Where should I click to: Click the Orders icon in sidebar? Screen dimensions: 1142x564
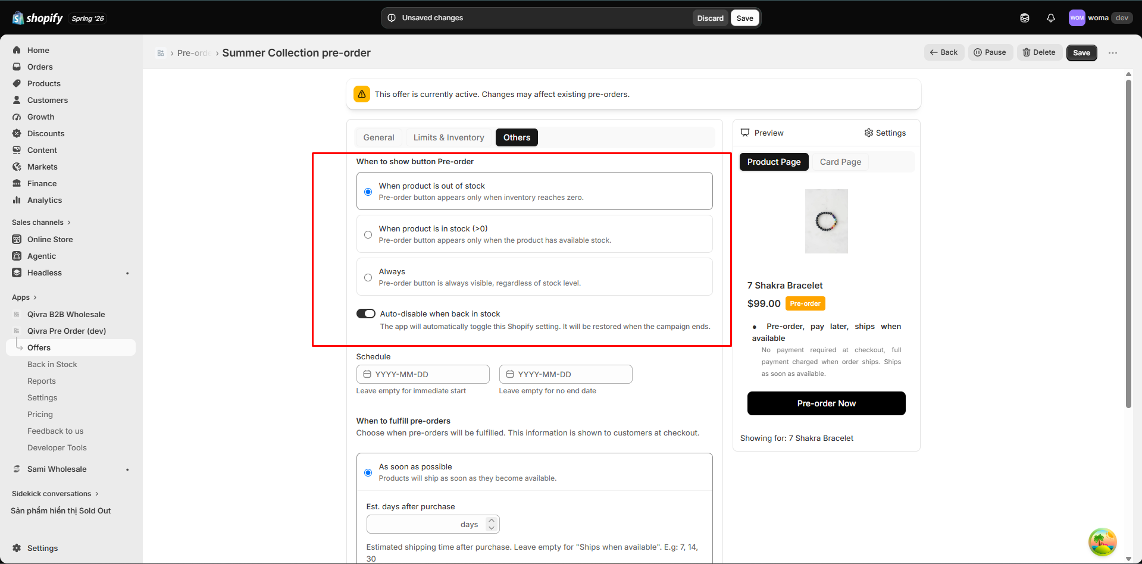tap(17, 67)
